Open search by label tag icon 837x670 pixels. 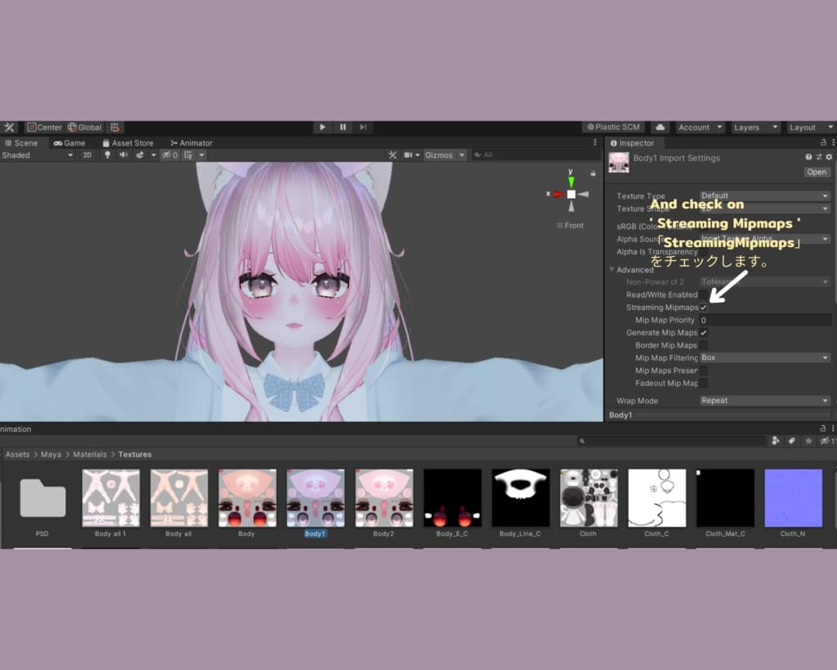coord(792,441)
